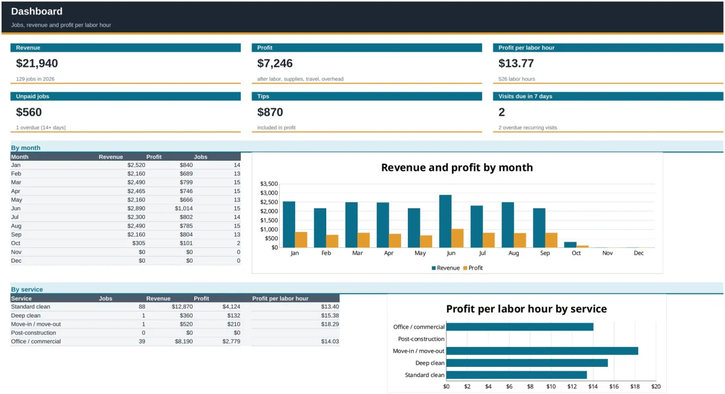Image resolution: width=725 pixels, height=394 pixels.
Task: Select the '129 jobs in 2026' note
Action: tap(35, 79)
